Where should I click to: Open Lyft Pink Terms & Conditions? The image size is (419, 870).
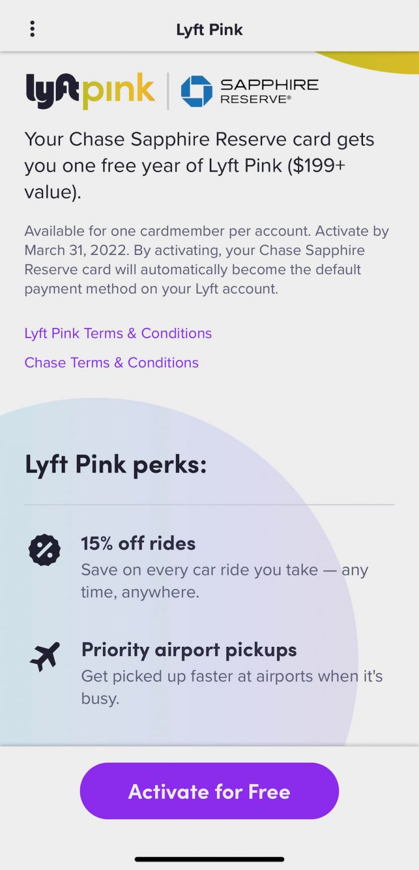tap(118, 333)
